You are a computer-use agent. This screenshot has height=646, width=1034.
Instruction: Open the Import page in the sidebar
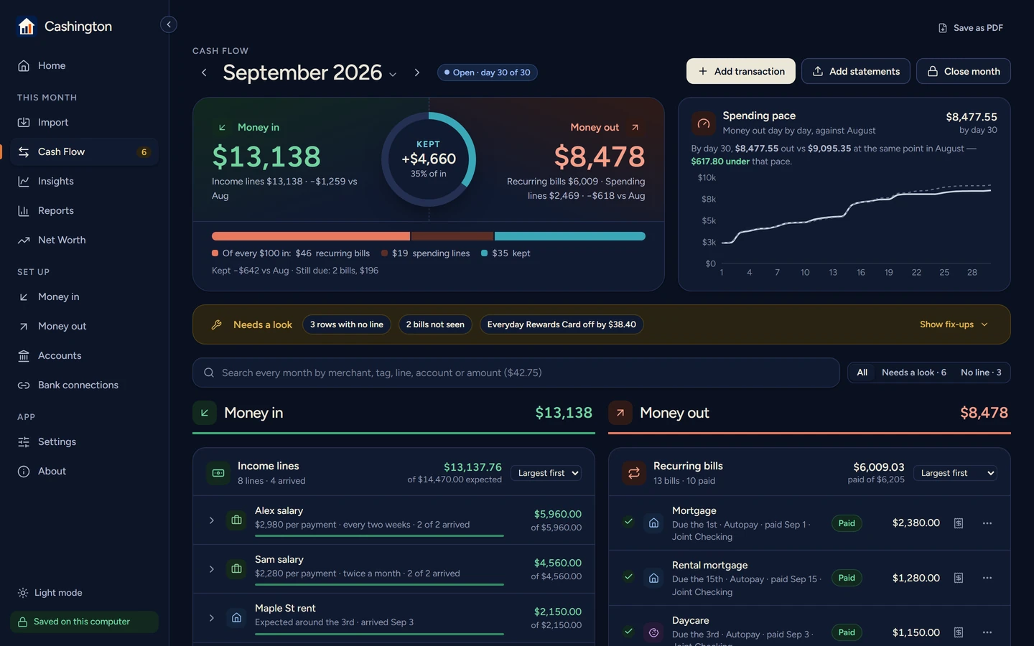click(84, 123)
